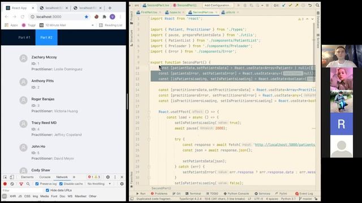Select Part #2 navigation tab in app

(x=46, y=37)
